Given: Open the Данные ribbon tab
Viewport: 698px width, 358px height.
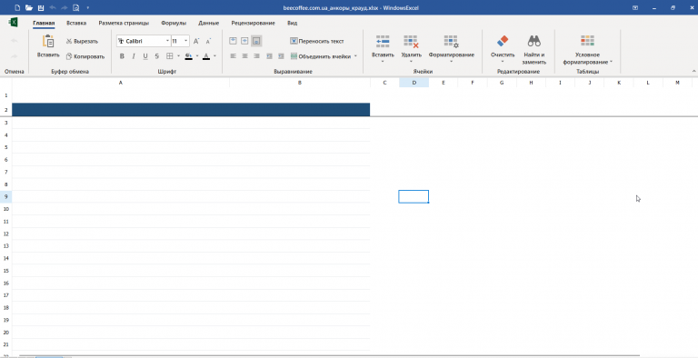Looking at the screenshot, I should pyautogui.click(x=209, y=23).
